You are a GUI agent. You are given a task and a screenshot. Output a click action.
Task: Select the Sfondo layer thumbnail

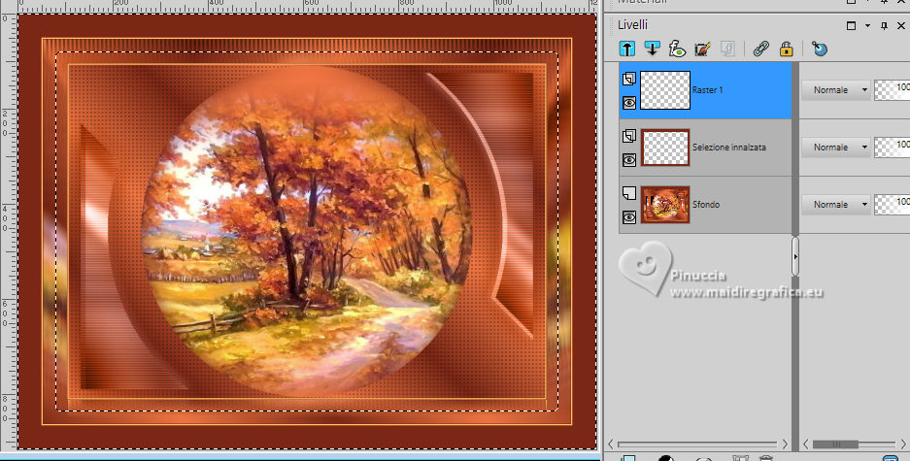coord(665,204)
